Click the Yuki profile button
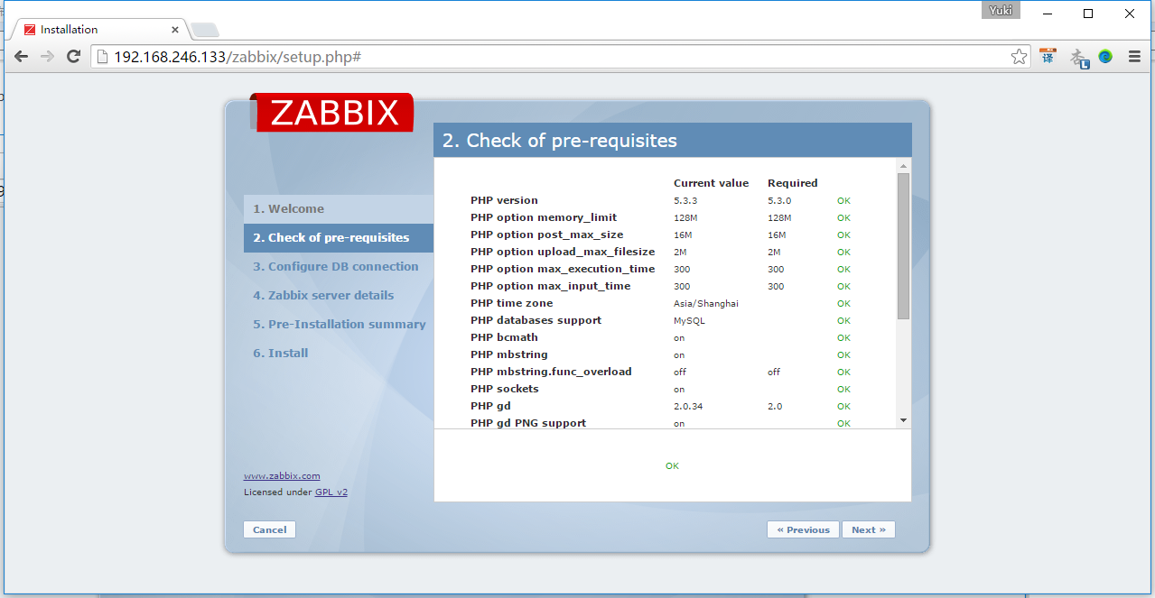The height and width of the screenshot is (598, 1155). tap(1001, 12)
